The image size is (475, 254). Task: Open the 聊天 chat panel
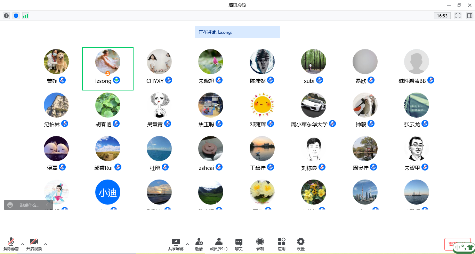(x=239, y=244)
